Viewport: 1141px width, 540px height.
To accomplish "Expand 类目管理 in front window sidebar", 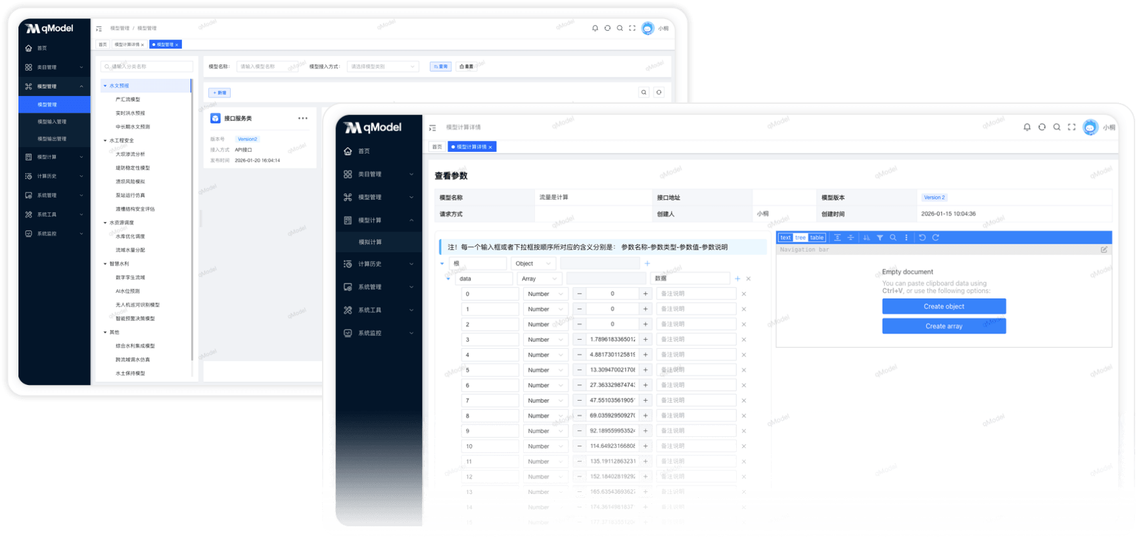I will (379, 174).
